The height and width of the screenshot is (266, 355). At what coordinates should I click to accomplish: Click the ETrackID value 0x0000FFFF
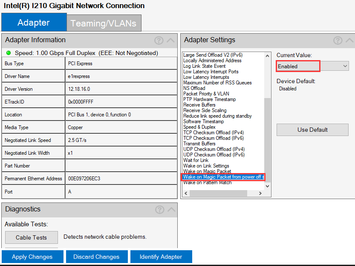tap(81, 102)
